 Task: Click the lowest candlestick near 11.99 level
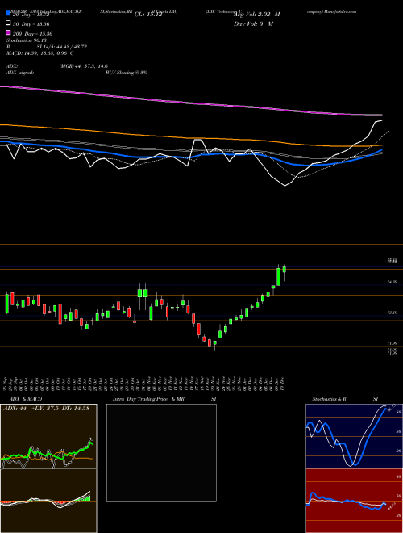click(x=214, y=344)
